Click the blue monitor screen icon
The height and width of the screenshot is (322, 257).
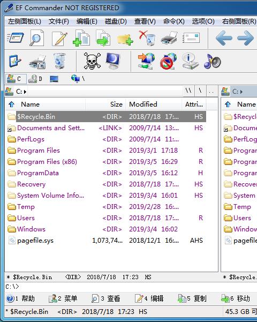113,61
